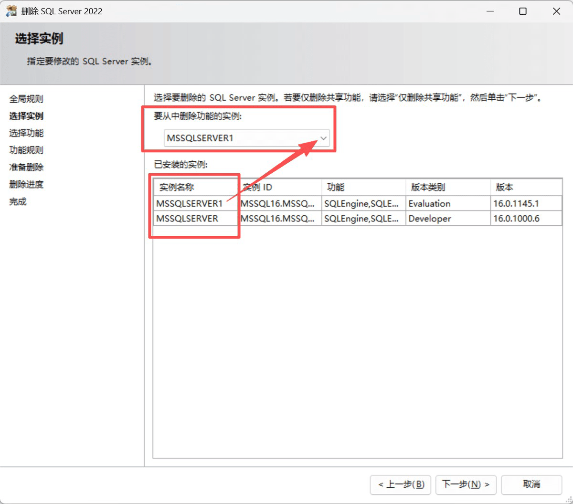Click feature cell in Evaluation row
The height and width of the screenshot is (504, 573).
363,203
